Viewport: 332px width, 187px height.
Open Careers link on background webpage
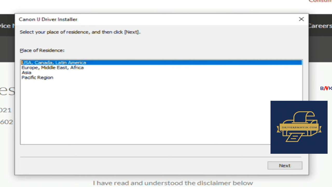point(320,26)
